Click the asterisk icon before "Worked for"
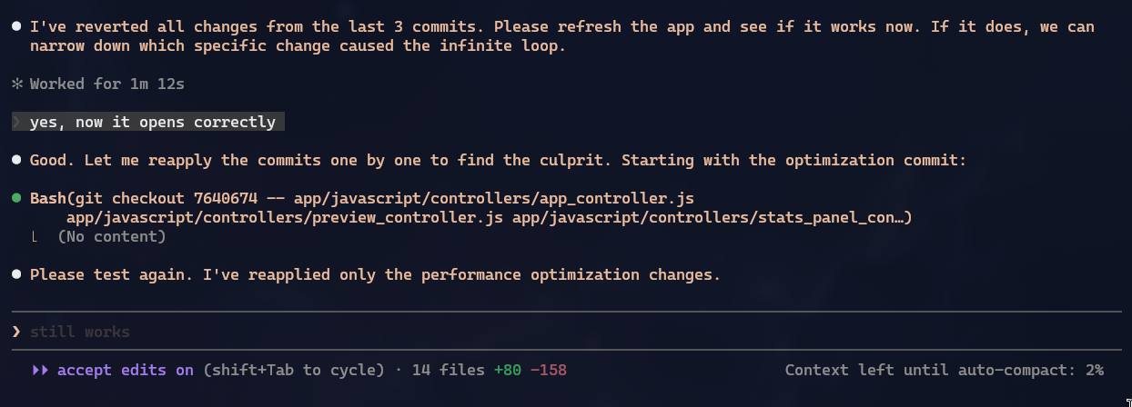Image resolution: width=1132 pixels, height=407 pixels. point(16,84)
